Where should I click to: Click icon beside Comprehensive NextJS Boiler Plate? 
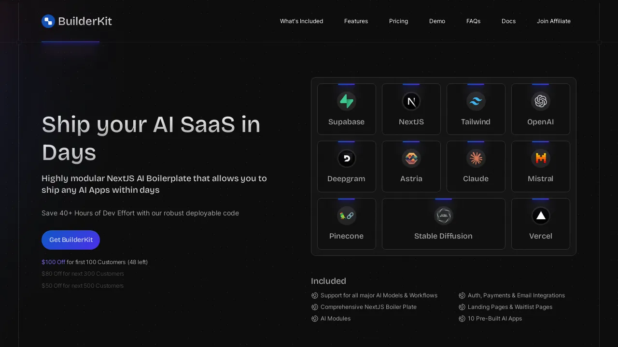(x=315, y=307)
